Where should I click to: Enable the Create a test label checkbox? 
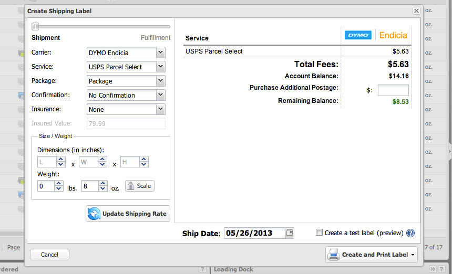point(320,233)
